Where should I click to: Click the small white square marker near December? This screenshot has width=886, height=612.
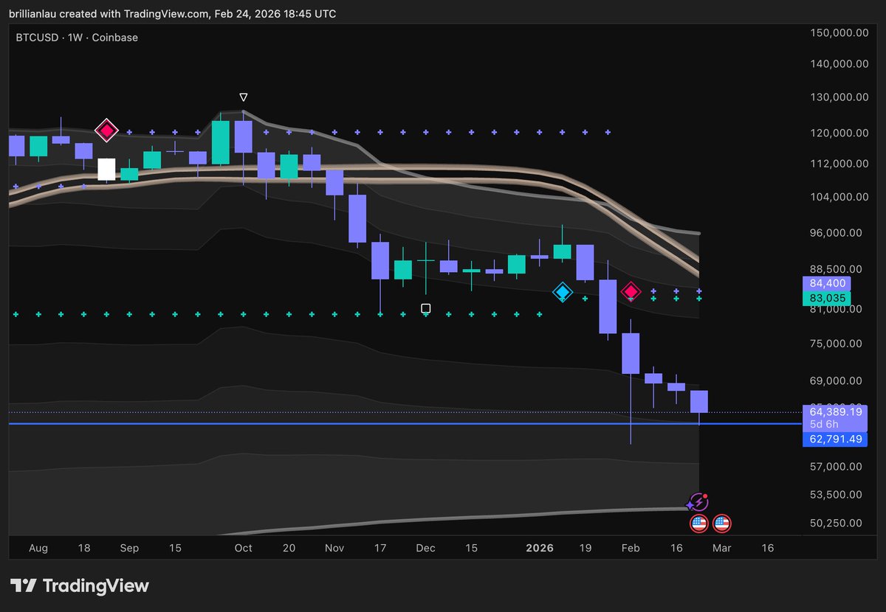[425, 308]
